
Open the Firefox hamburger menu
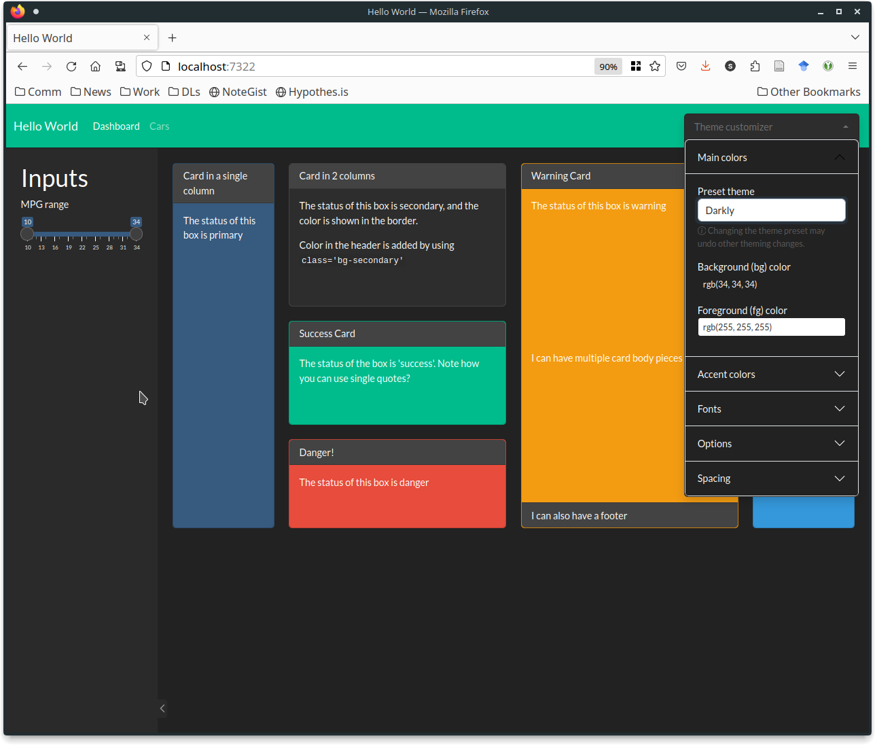[853, 66]
